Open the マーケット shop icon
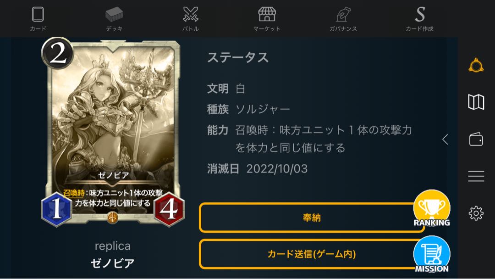The height and width of the screenshot is (279, 495). tap(267, 19)
